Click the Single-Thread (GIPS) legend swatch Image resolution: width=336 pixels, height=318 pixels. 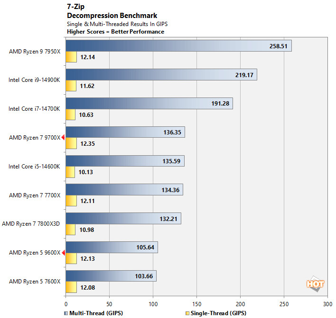(187, 313)
